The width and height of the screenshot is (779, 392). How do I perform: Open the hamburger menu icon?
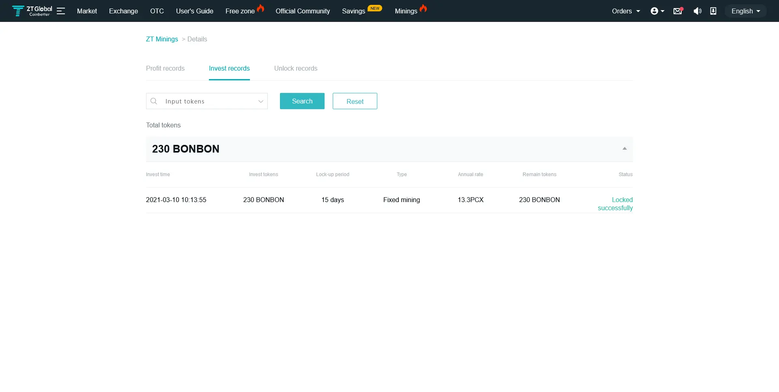coord(61,11)
